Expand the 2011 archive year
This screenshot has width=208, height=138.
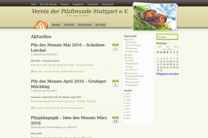124,109
